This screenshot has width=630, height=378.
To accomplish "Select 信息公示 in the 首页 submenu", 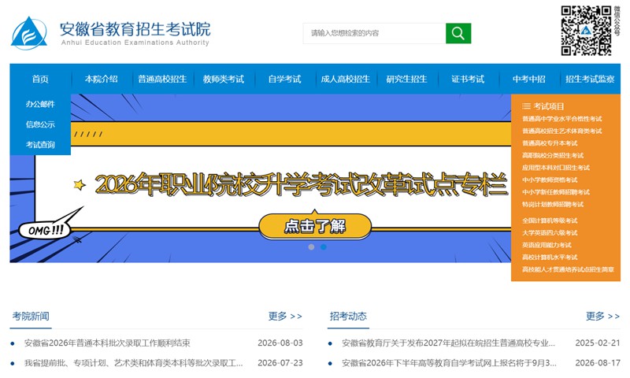I will coord(40,124).
